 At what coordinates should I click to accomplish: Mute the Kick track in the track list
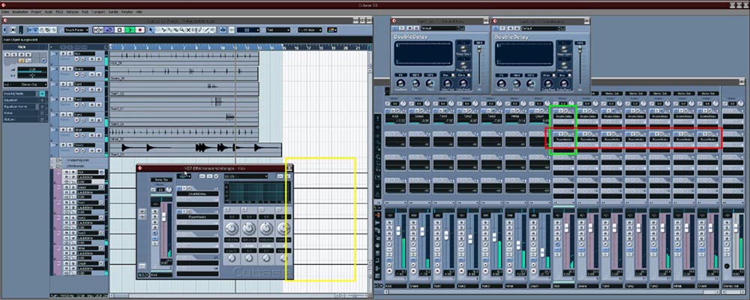pos(63,53)
